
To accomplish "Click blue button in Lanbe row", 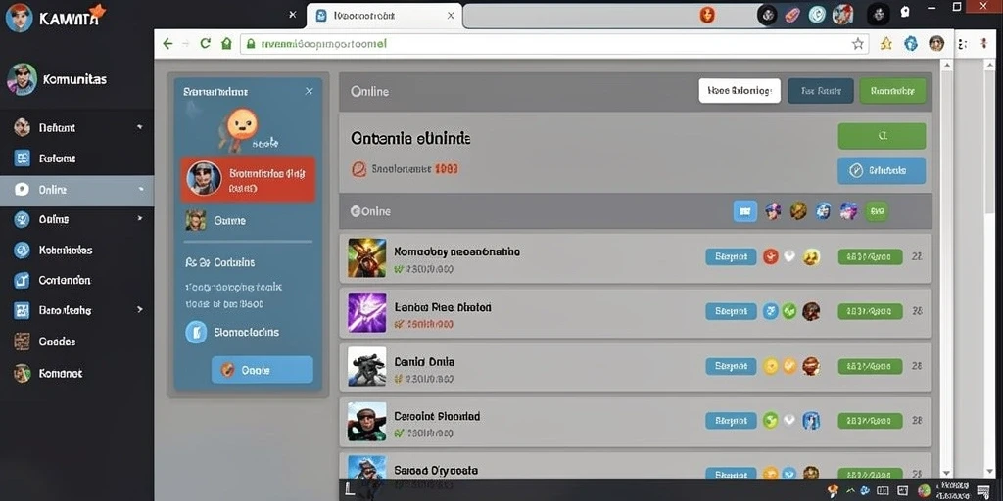I will [731, 311].
